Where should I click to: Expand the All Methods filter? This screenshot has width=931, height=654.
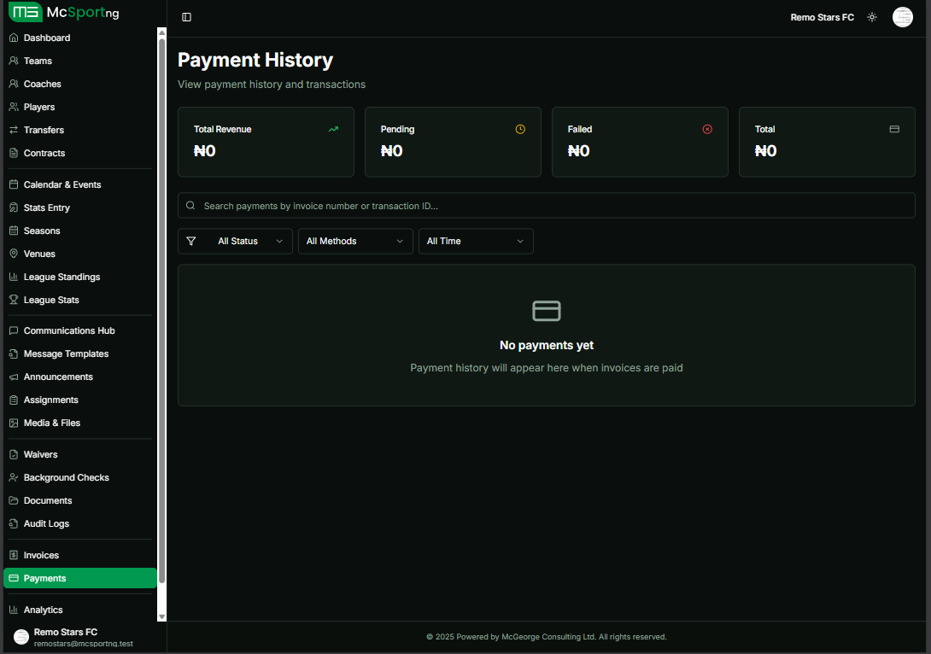tap(355, 241)
